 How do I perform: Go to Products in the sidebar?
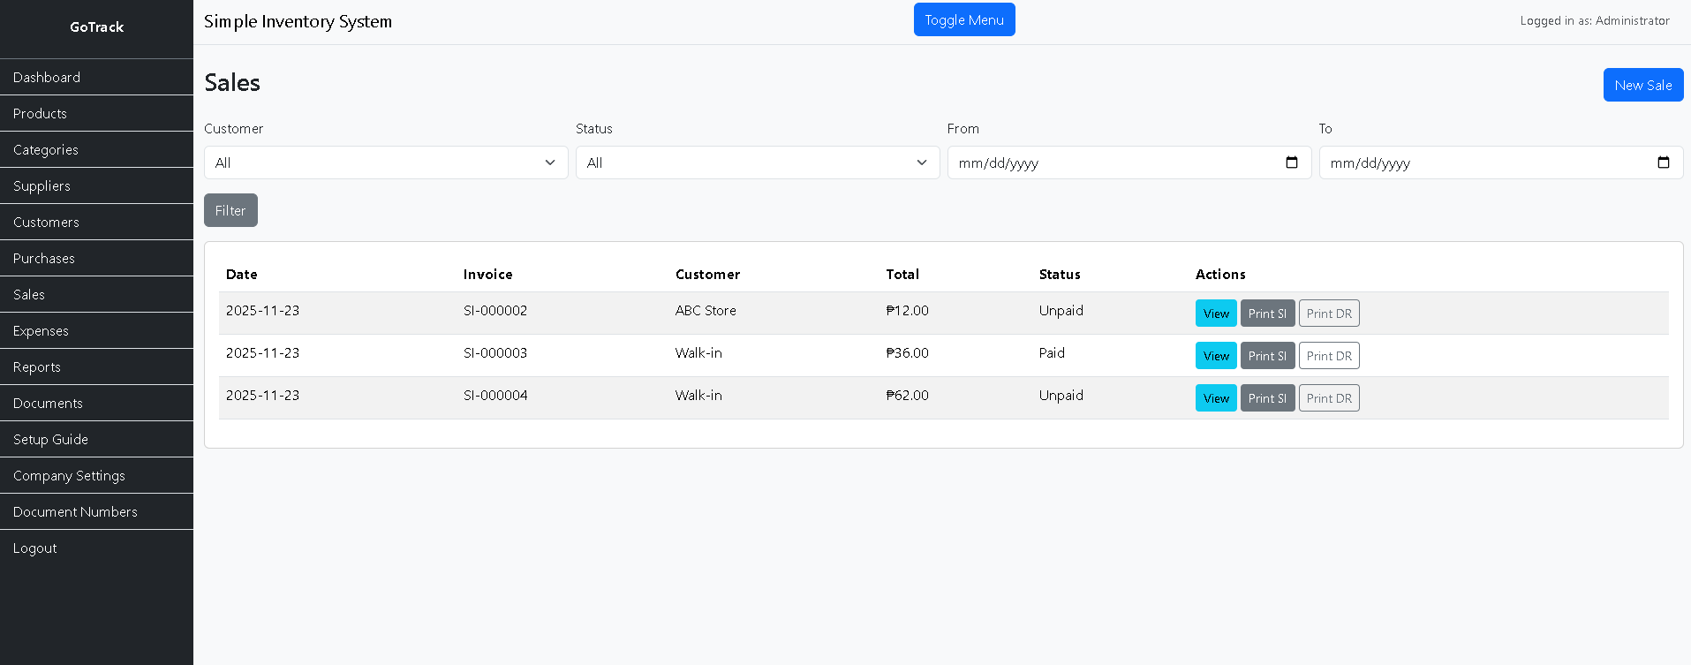click(x=96, y=113)
